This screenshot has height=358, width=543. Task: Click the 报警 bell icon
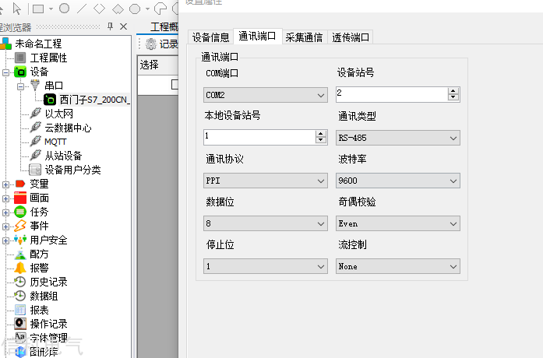coord(20,268)
